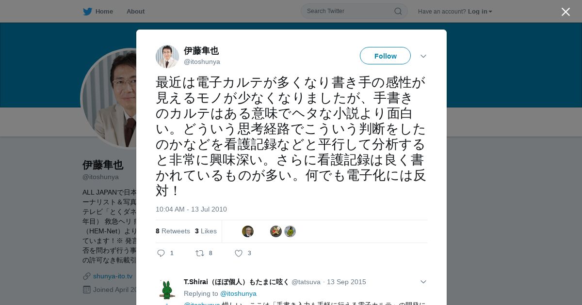Open the Log in dropdown
The height and width of the screenshot is (305, 582).
[x=480, y=12]
